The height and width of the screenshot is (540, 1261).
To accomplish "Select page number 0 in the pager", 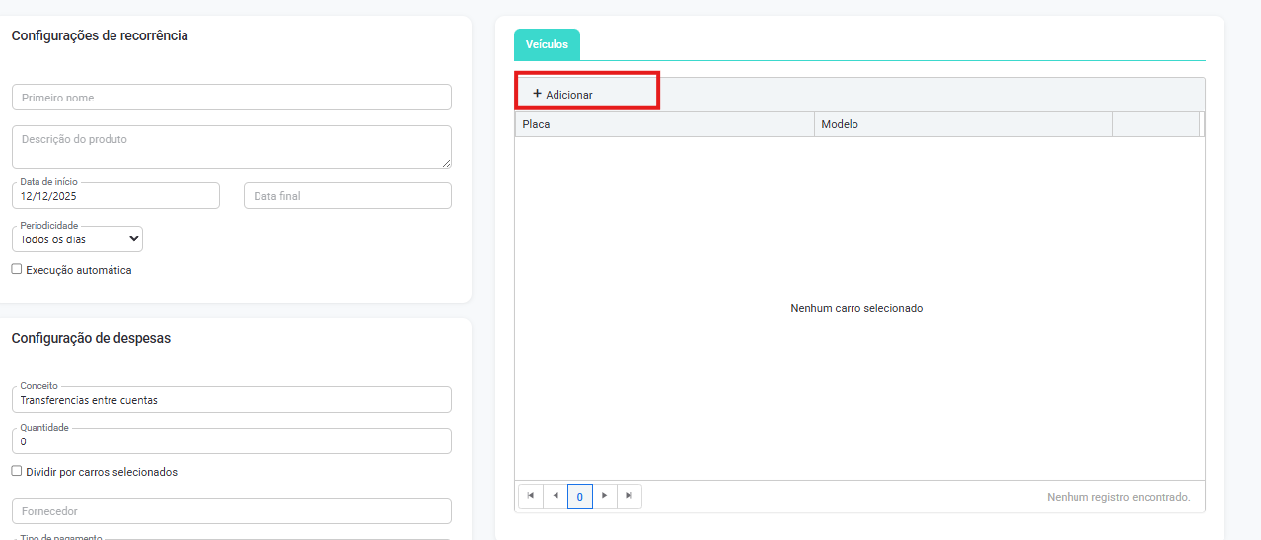I will (x=579, y=496).
